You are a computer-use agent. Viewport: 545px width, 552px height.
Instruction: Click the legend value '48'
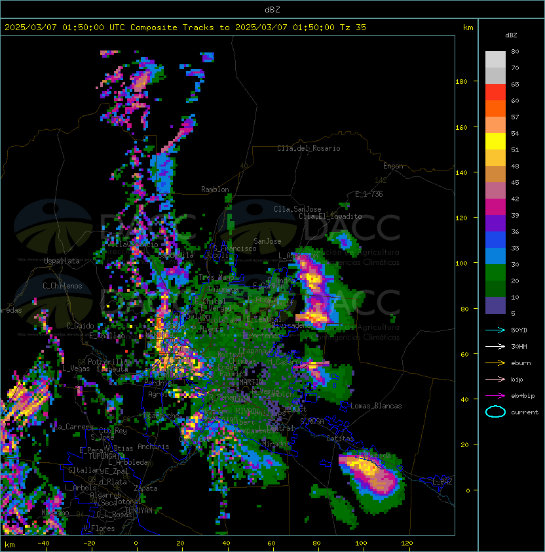515,166
